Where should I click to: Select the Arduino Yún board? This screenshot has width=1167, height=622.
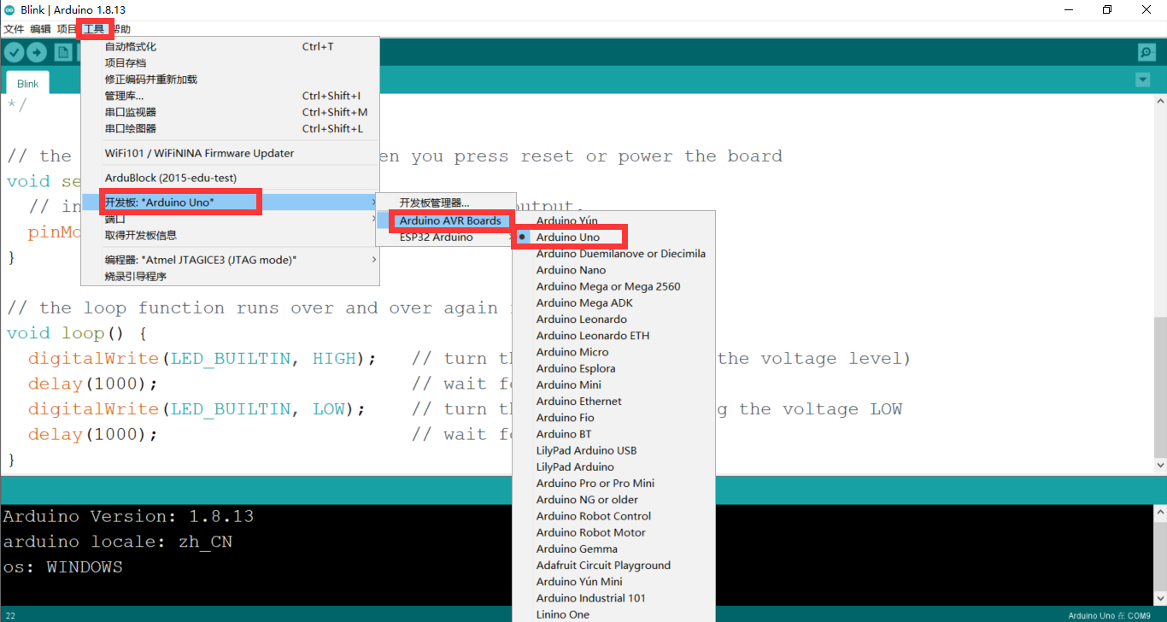tap(613, 220)
